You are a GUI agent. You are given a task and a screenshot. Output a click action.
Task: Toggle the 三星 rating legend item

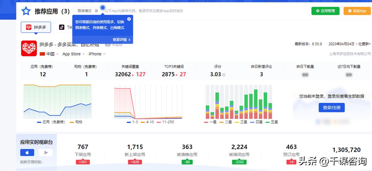click(x=241, y=122)
